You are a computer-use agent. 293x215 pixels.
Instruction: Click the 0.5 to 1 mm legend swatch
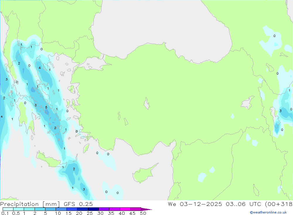[x=19, y=209]
